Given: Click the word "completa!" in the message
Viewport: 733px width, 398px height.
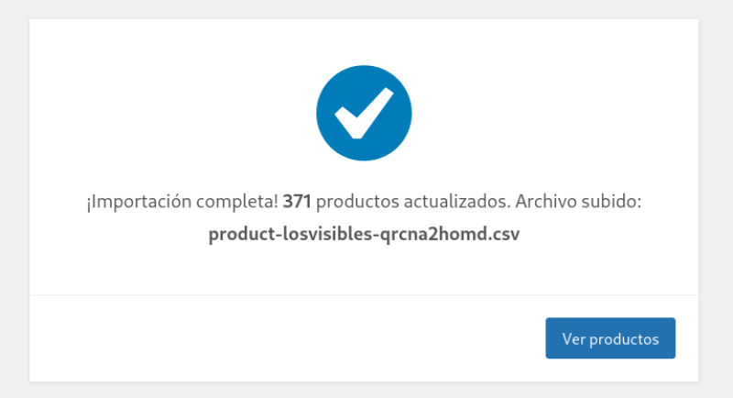Looking at the screenshot, I should tap(234, 202).
